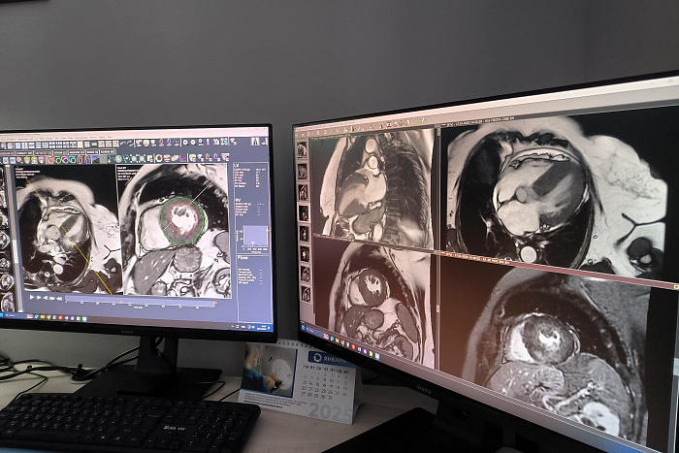
Task: Select two-column layout icon
Action: (x=24, y=146)
